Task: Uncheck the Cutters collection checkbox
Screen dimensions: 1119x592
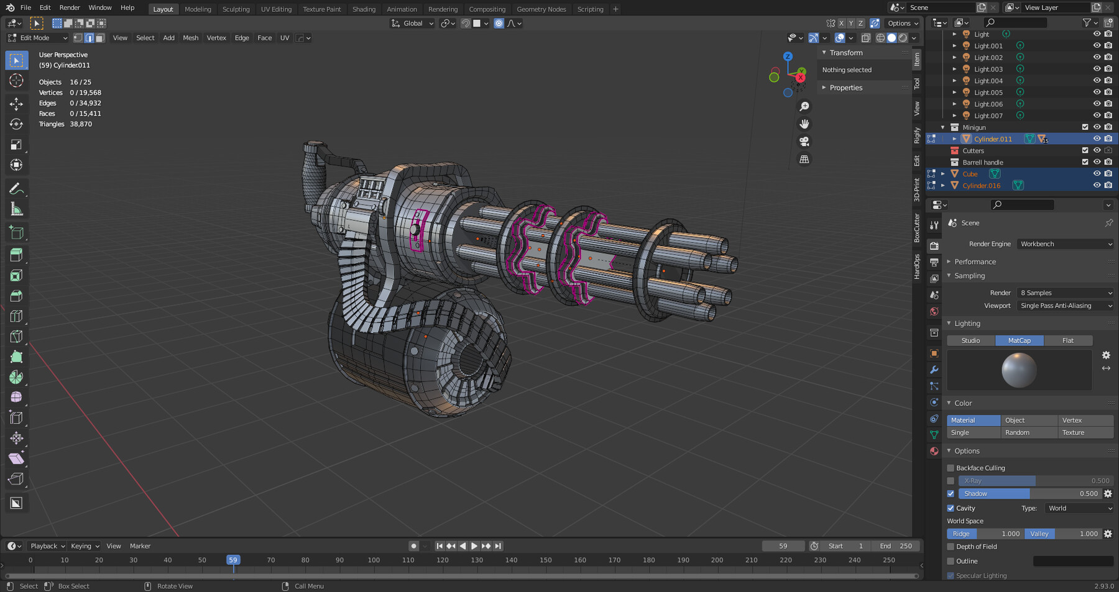Action: click(1085, 150)
